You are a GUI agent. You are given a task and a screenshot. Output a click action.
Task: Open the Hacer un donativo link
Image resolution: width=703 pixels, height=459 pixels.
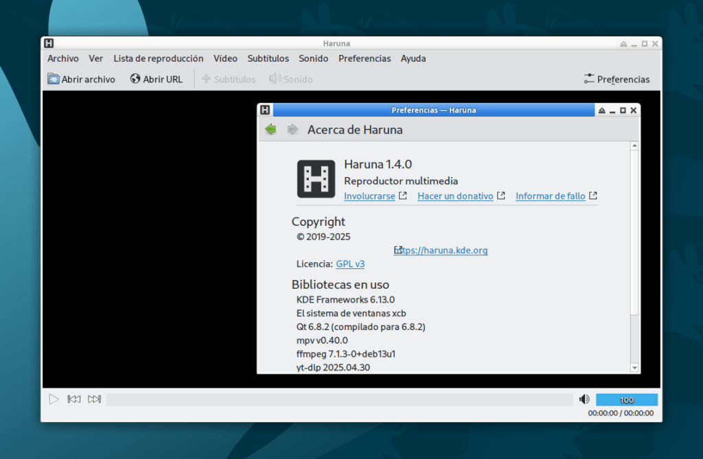pyautogui.click(x=455, y=196)
